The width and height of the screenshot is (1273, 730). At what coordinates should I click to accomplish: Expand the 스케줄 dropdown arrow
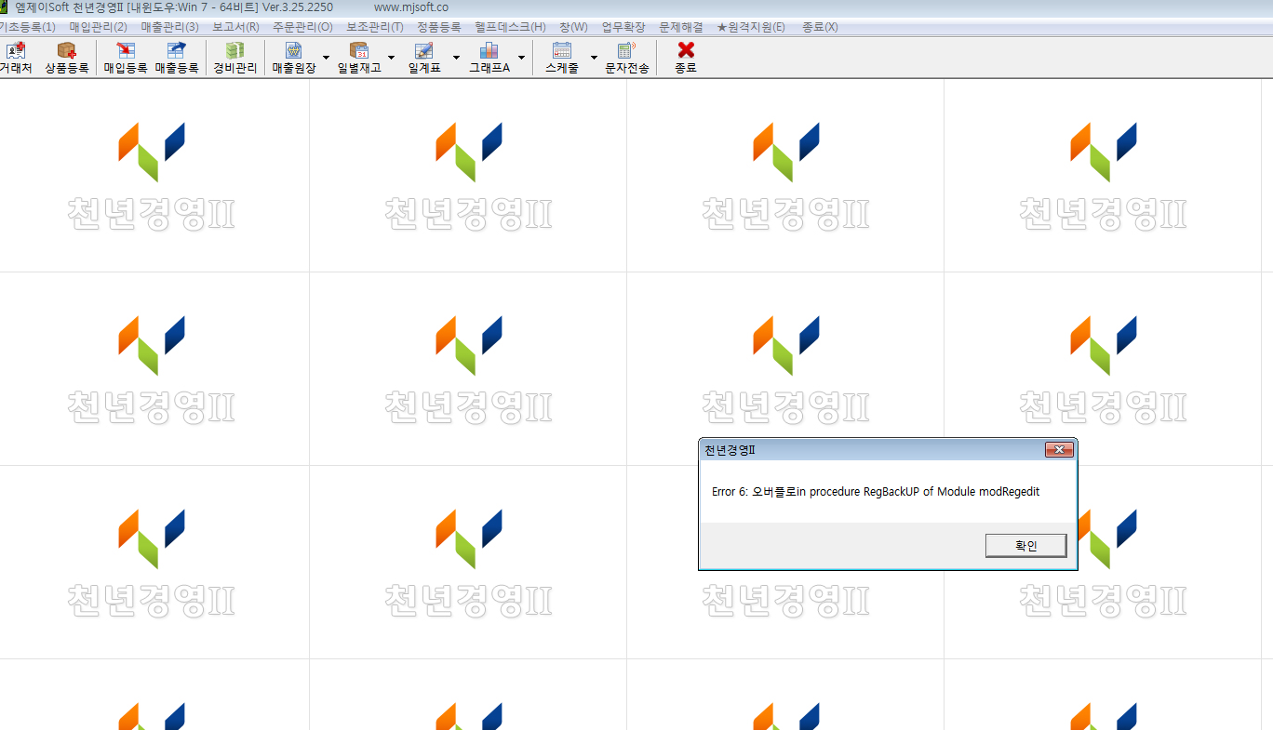pos(594,58)
